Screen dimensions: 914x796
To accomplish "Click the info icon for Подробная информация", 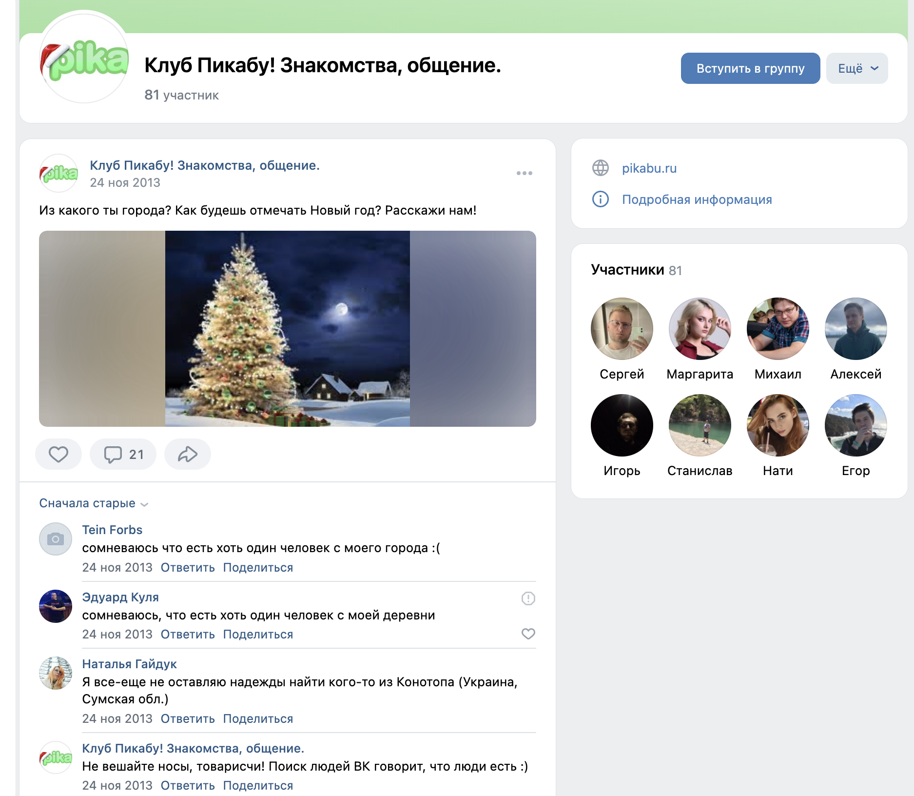I will click(601, 199).
